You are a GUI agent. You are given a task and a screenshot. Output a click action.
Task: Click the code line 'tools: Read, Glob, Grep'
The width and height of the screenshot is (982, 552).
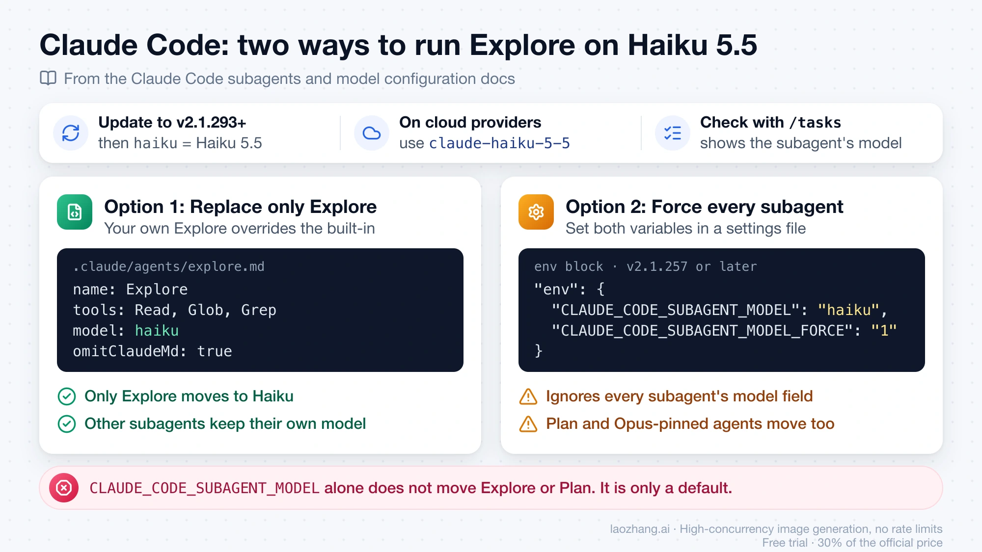pyautogui.click(x=175, y=310)
